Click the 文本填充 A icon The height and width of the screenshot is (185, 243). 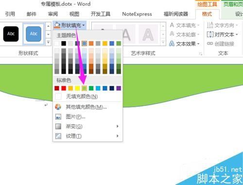coord(172,25)
